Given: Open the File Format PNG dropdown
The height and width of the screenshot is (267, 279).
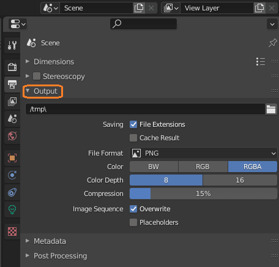Looking at the screenshot, I should [x=203, y=153].
